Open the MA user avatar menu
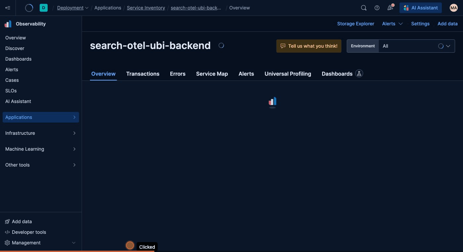This screenshot has height=252, width=463. (454, 8)
